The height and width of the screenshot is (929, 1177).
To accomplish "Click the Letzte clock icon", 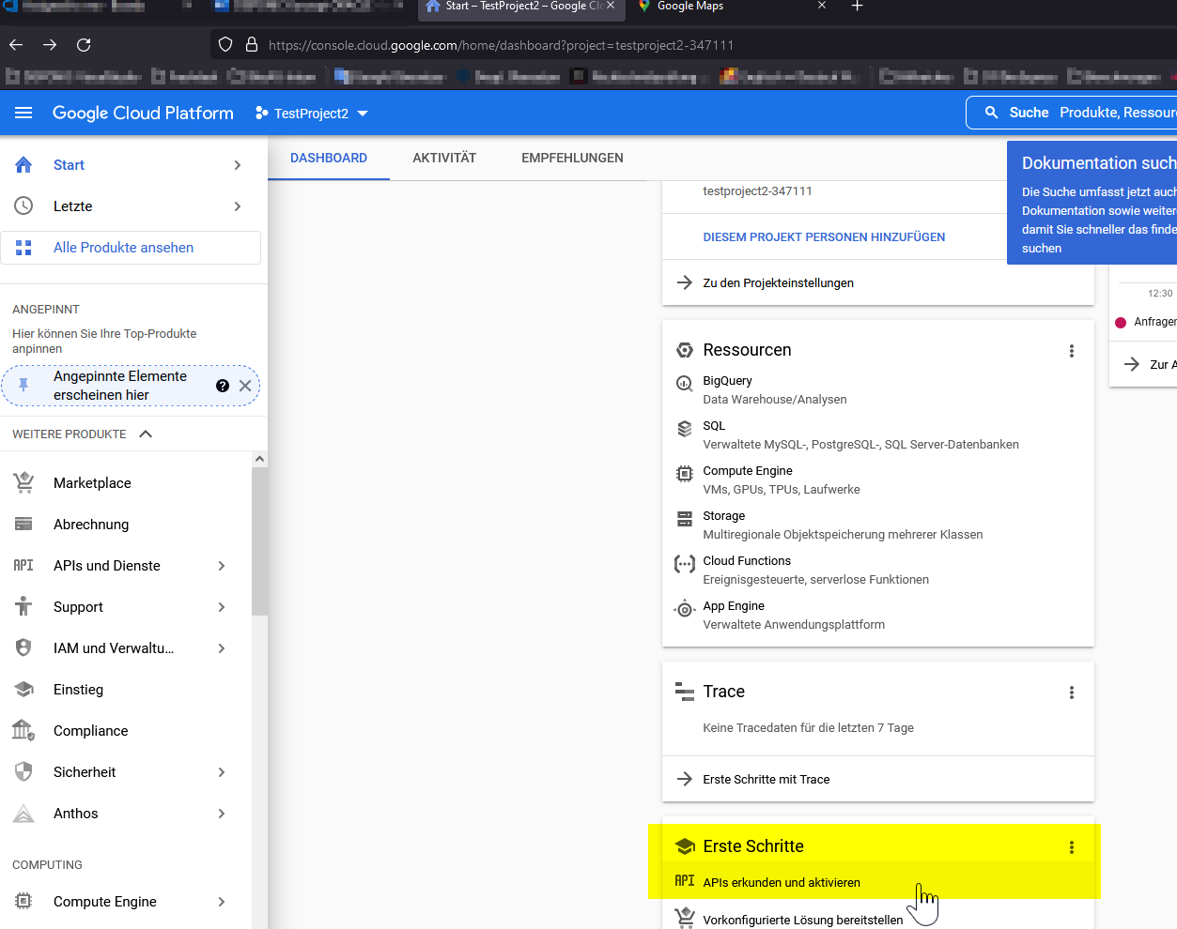I will [x=23, y=206].
